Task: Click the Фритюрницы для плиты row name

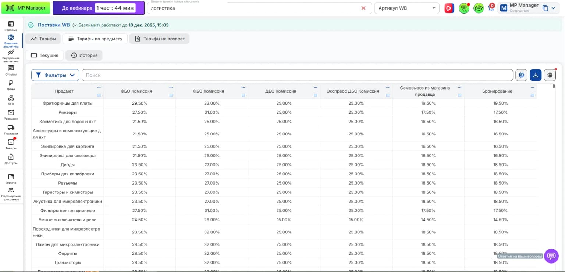Action: (x=68, y=103)
